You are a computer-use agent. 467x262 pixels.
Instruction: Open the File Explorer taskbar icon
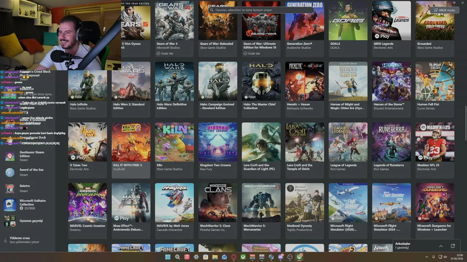[215, 257]
